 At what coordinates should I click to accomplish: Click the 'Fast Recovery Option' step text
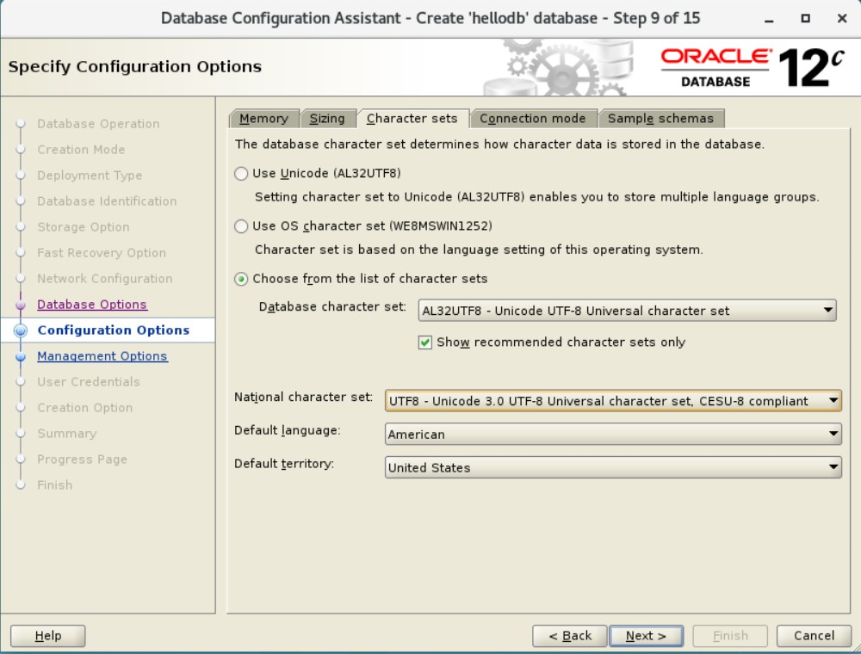pyautogui.click(x=102, y=253)
